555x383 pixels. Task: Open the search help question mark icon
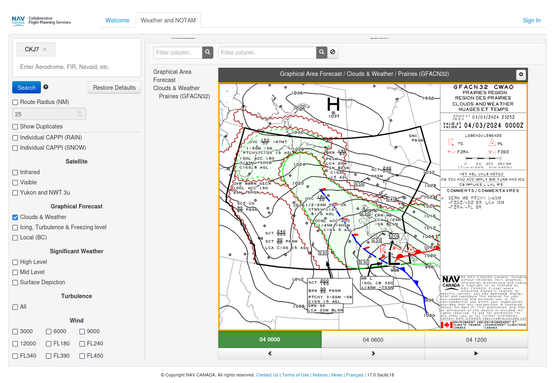(46, 87)
